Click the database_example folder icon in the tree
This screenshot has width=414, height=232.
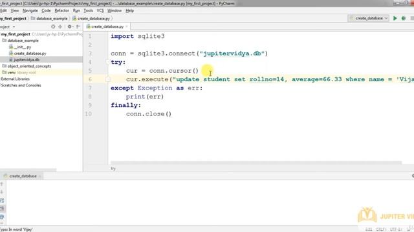5,41
